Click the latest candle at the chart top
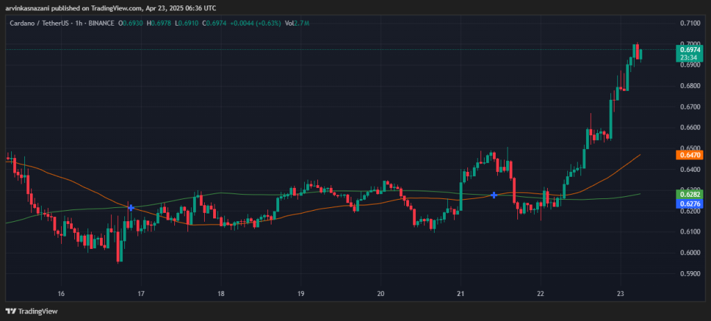711x321 pixels. [641, 54]
